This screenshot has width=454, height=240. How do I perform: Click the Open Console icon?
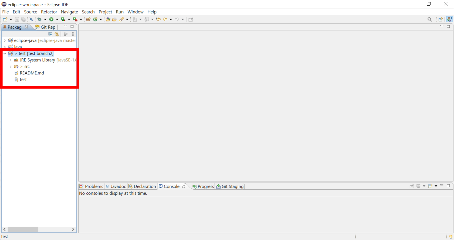click(x=430, y=186)
